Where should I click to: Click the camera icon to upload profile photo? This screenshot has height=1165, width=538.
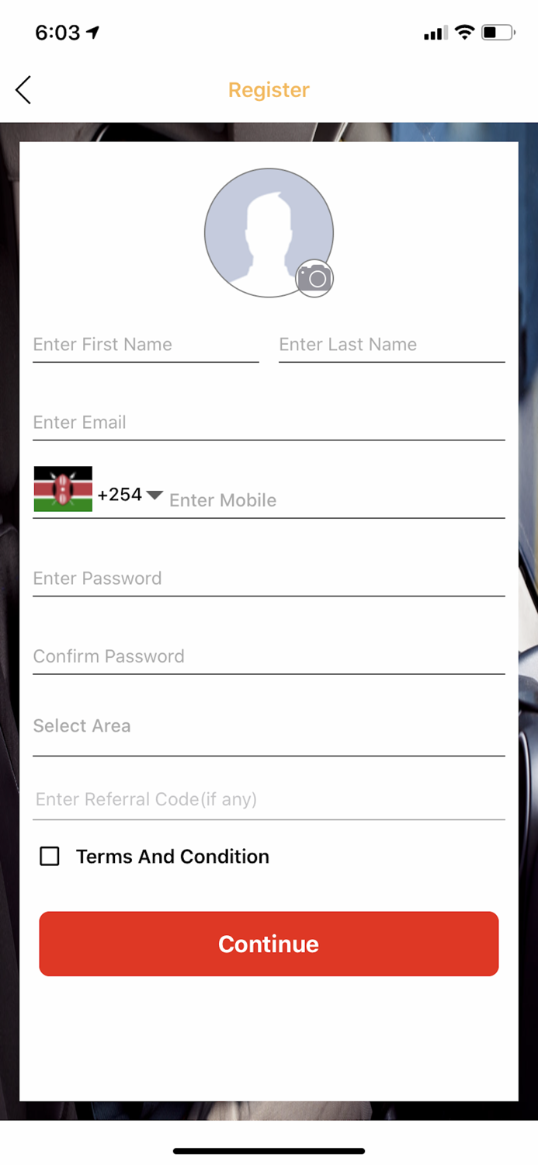[315, 277]
